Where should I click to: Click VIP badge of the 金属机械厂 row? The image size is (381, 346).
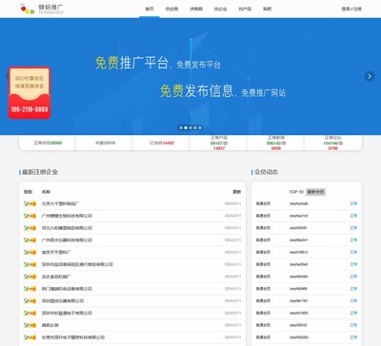click(x=30, y=277)
